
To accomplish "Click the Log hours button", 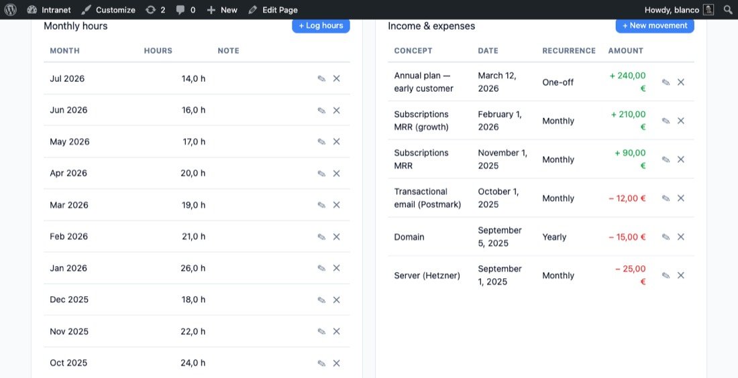I will click(x=321, y=26).
